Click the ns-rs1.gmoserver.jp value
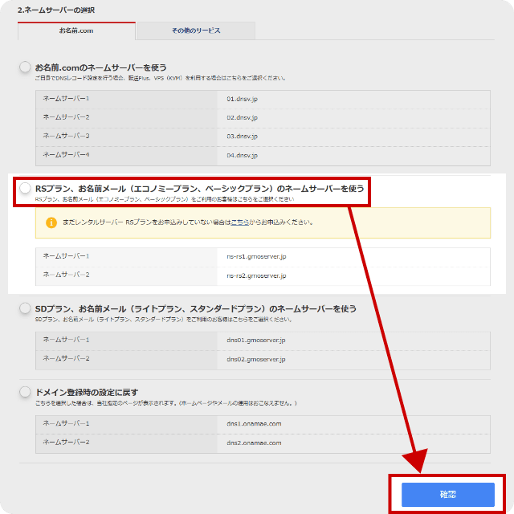 click(256, 257)
